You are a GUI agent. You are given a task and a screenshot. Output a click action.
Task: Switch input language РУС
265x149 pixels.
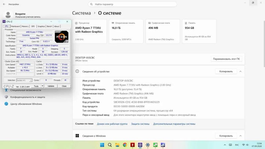[x=237, y=145]
